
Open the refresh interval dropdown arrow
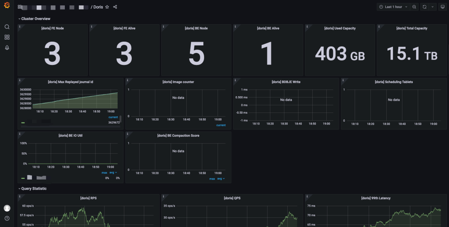tap(432, 7)
